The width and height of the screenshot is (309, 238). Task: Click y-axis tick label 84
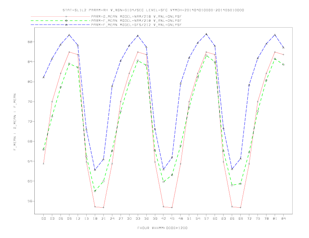30,62
